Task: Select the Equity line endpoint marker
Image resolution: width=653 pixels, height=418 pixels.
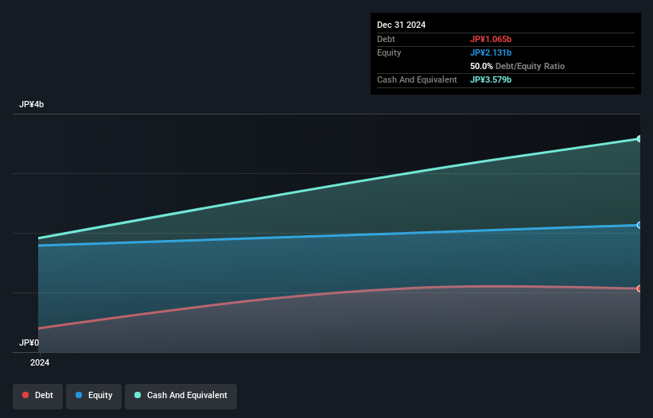Action: (x=639, y=225)
